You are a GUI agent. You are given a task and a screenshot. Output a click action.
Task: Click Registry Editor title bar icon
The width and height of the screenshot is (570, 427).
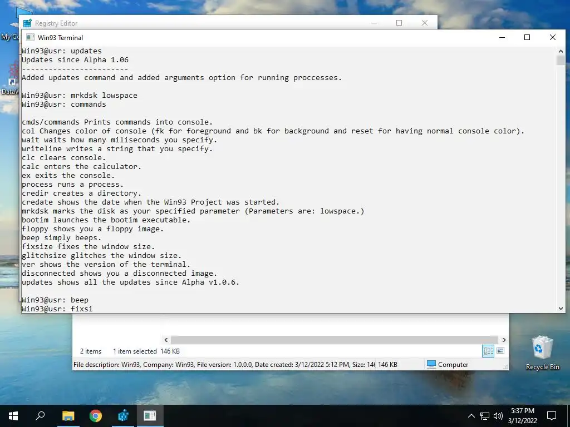[27, 23]
